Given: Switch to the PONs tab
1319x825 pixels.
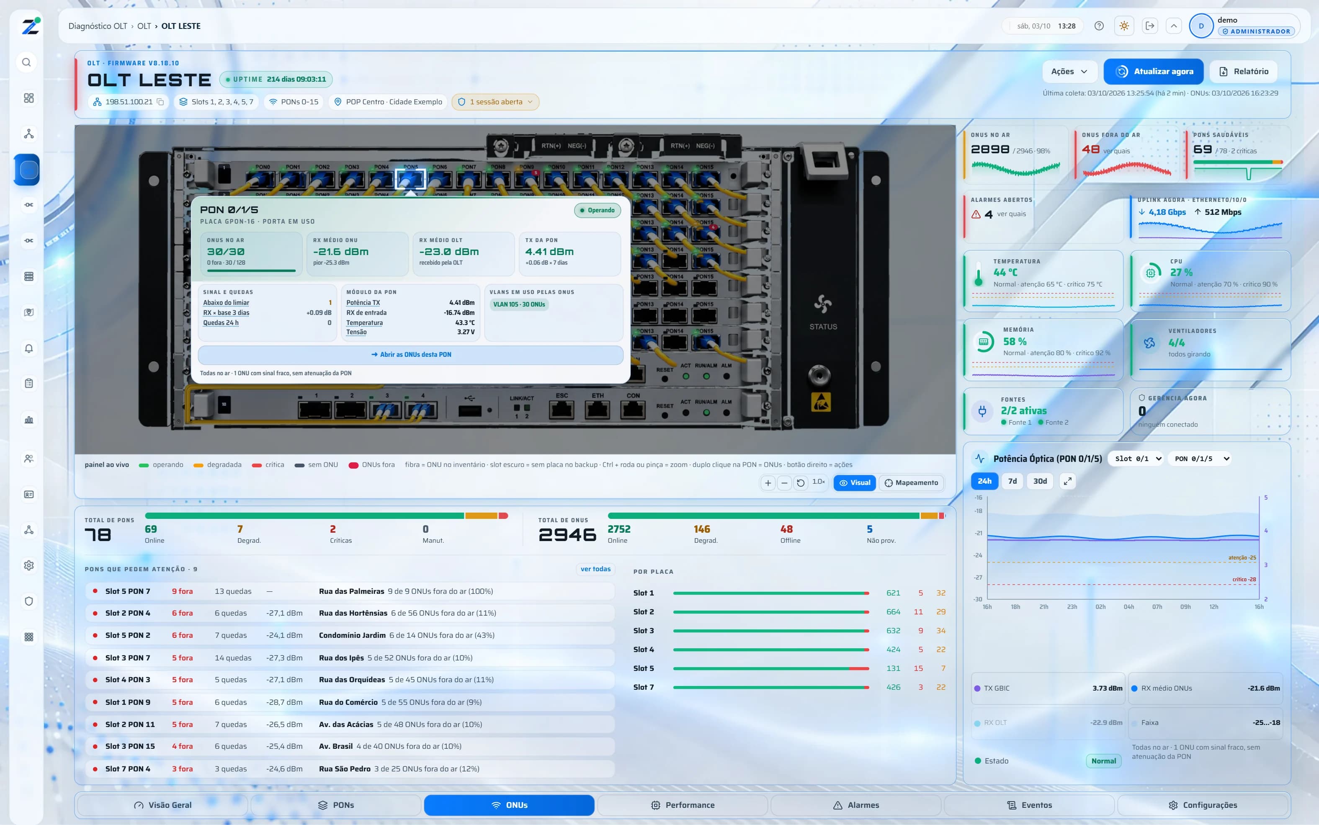Looking at the screenshot, I should (x=336, y=805).
